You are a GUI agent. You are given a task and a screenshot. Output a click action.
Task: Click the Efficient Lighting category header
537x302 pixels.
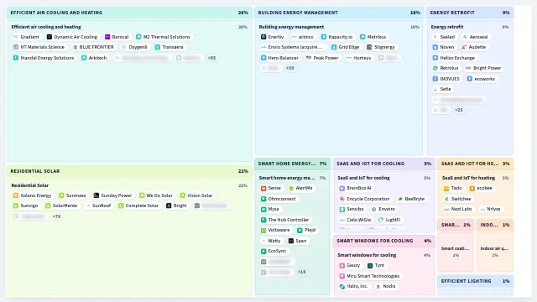click(476, 281)
